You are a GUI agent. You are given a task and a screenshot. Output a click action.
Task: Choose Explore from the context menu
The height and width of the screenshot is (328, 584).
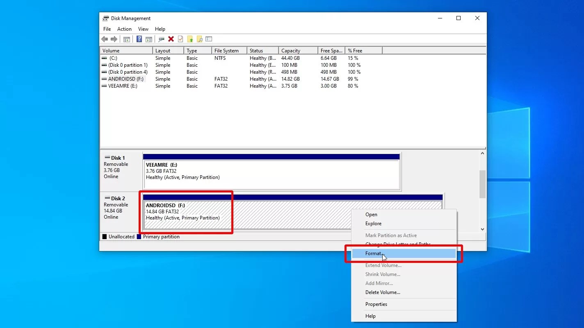[373, 223]
